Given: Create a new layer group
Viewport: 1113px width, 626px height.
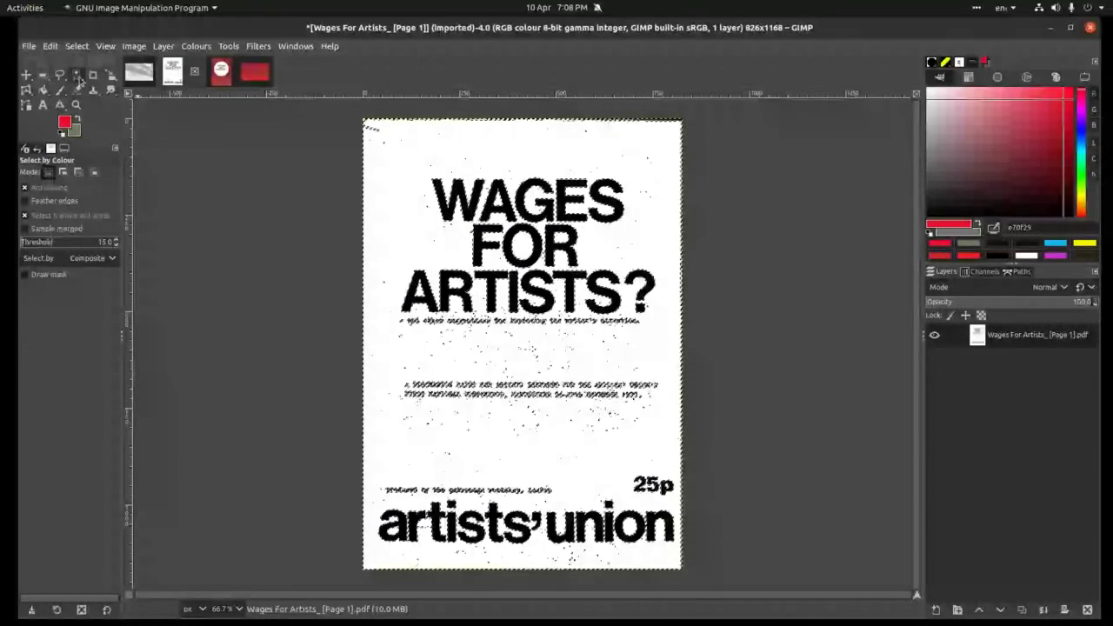Looking at the screenshot, I should click(957, 609).
